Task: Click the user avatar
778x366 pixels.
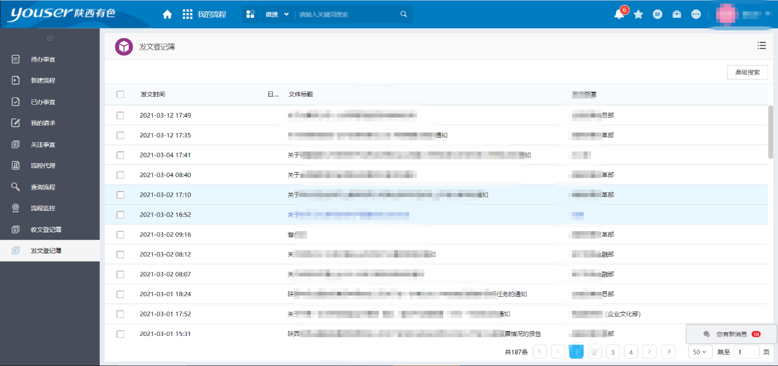Action: click(727, 14)
